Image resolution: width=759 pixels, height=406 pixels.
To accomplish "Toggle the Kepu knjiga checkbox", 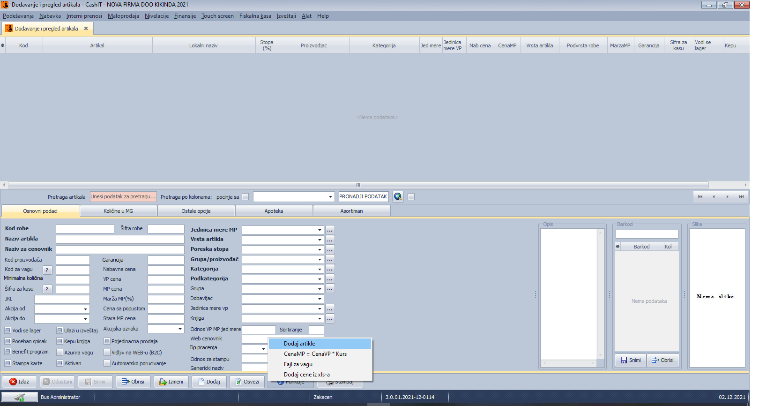I will pos(60,341).
